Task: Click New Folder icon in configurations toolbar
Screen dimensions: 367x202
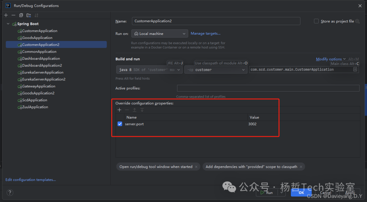Action: pyautogui.click(x=29, y=15)
